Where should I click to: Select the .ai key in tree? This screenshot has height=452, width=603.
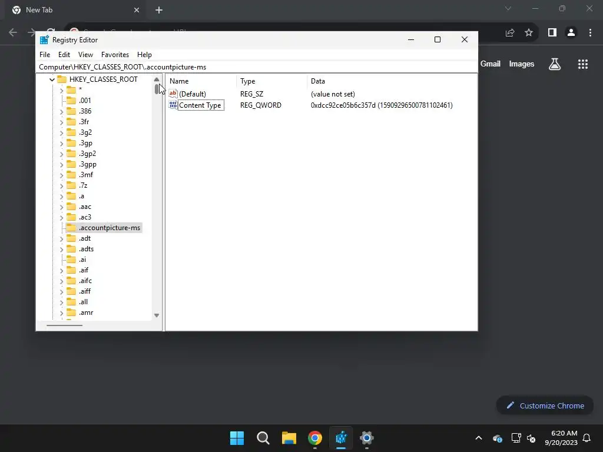82,260
